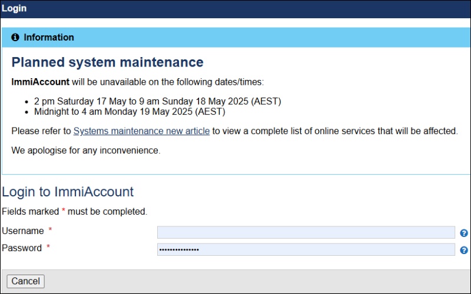The width and height of the screenshot is (471, 294).
Task: Open the Systems maintenance new article link
Action: (141, 131)
